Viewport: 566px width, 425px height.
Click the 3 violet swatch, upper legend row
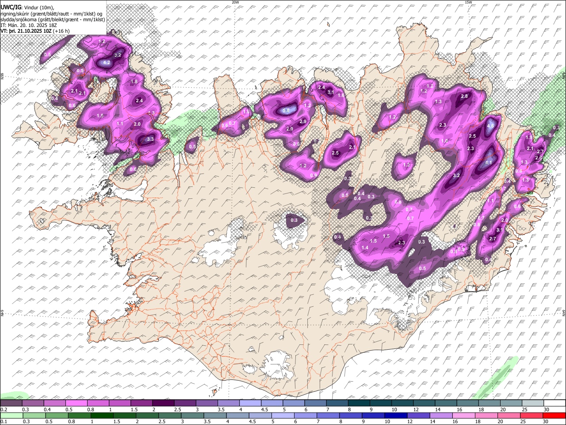[x=207, y=403]
